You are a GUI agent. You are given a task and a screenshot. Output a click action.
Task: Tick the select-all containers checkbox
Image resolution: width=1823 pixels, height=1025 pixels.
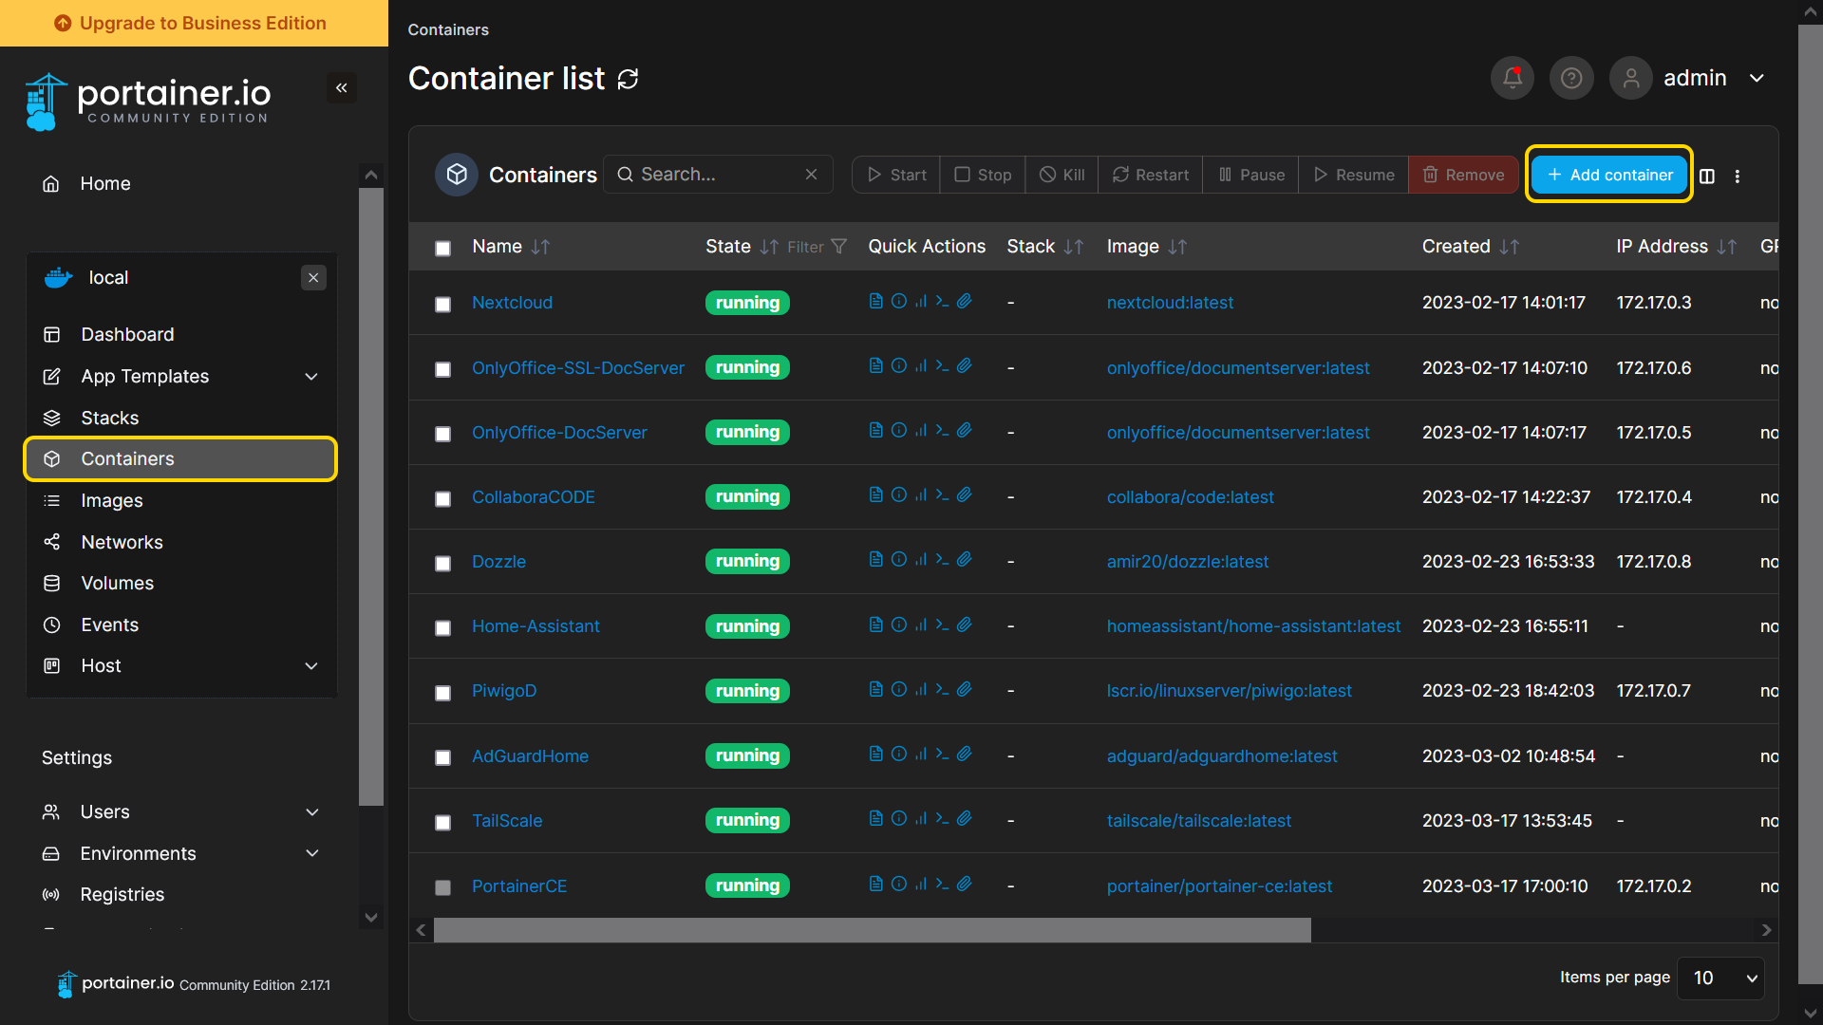pyautogui.click(x=442, y=248)
